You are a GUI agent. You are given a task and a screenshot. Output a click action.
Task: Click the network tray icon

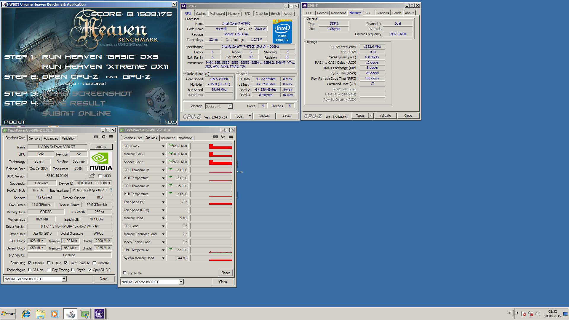pyautogui.click(x=531, y=314)
